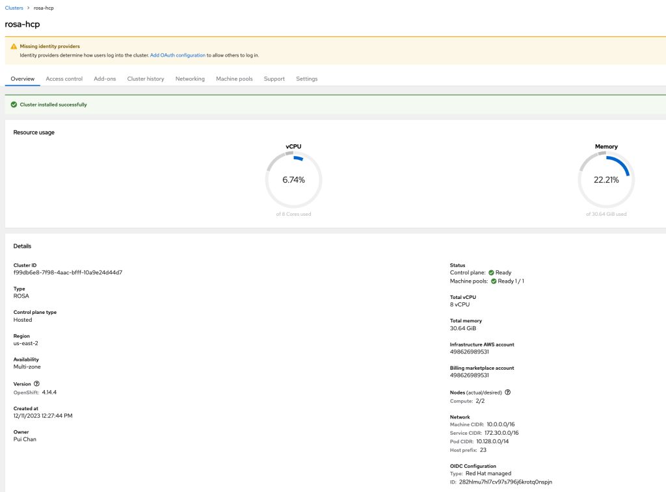This screenshot has width=666, height=492.
Task: Switch to the Settings tab
Action: click(x=306, y=79)
